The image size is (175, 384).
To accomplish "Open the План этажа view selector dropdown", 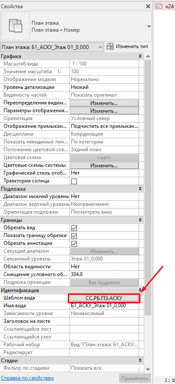I will (52, 47).
